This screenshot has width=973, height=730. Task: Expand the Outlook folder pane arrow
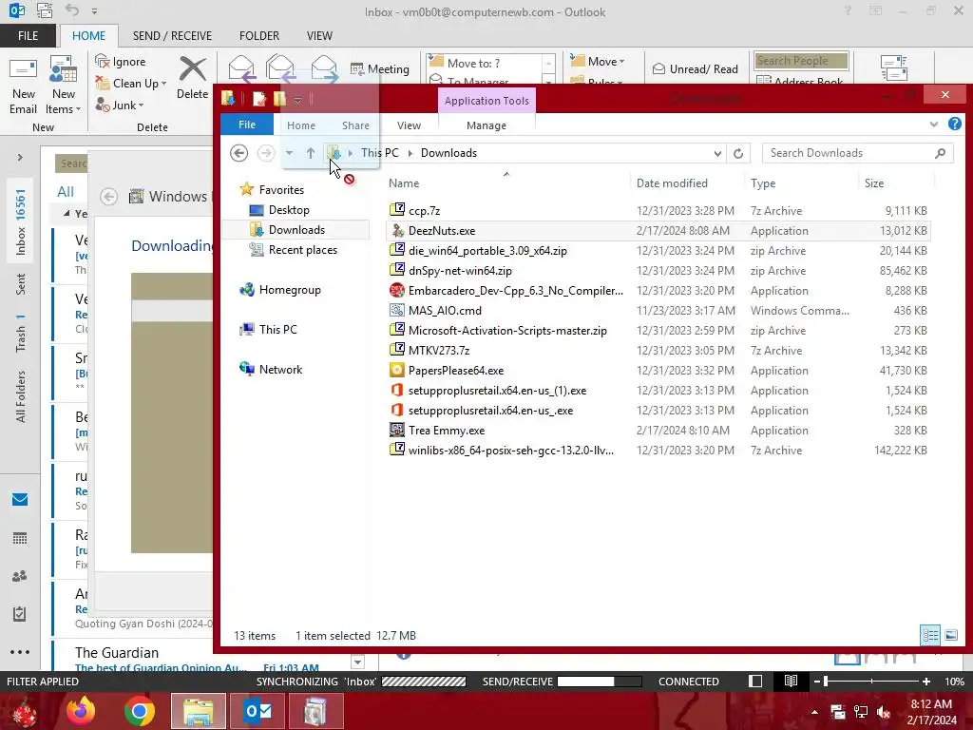[x=20, y=158]
